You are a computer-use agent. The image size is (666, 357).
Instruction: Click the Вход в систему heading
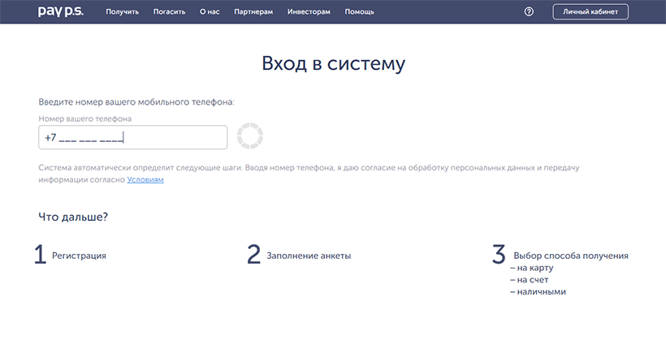334,63
